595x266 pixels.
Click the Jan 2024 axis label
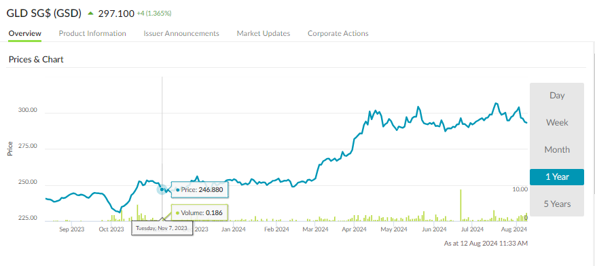tap(234, 229)
